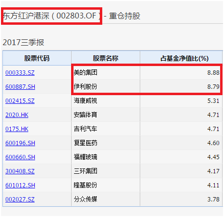Open the stock code link 002027.SZ
Viewport: 224px width, 217px height.
pyautogui.click(x=20, y=200)
